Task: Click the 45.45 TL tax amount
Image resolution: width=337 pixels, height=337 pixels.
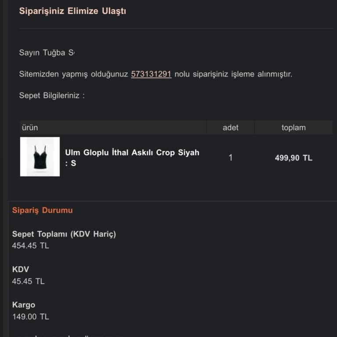Action: pos(28,281)
